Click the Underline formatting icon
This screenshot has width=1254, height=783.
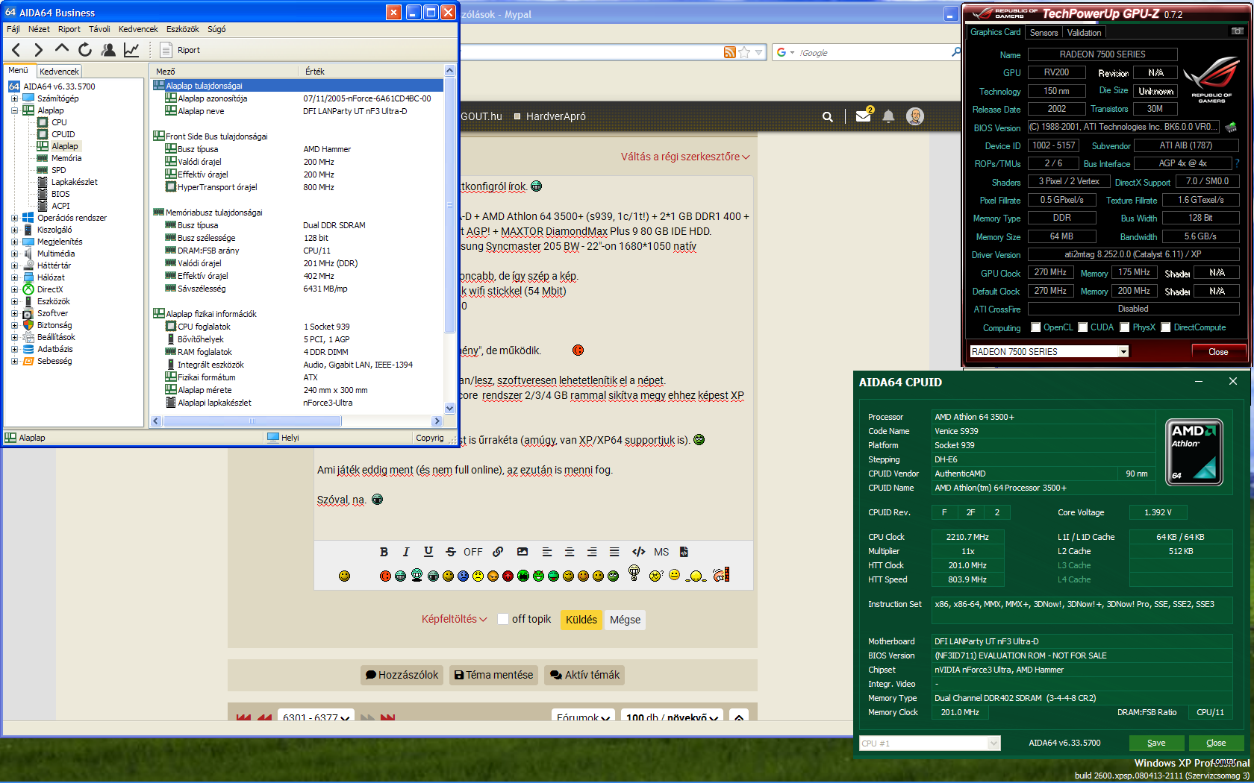pos(428,552)
